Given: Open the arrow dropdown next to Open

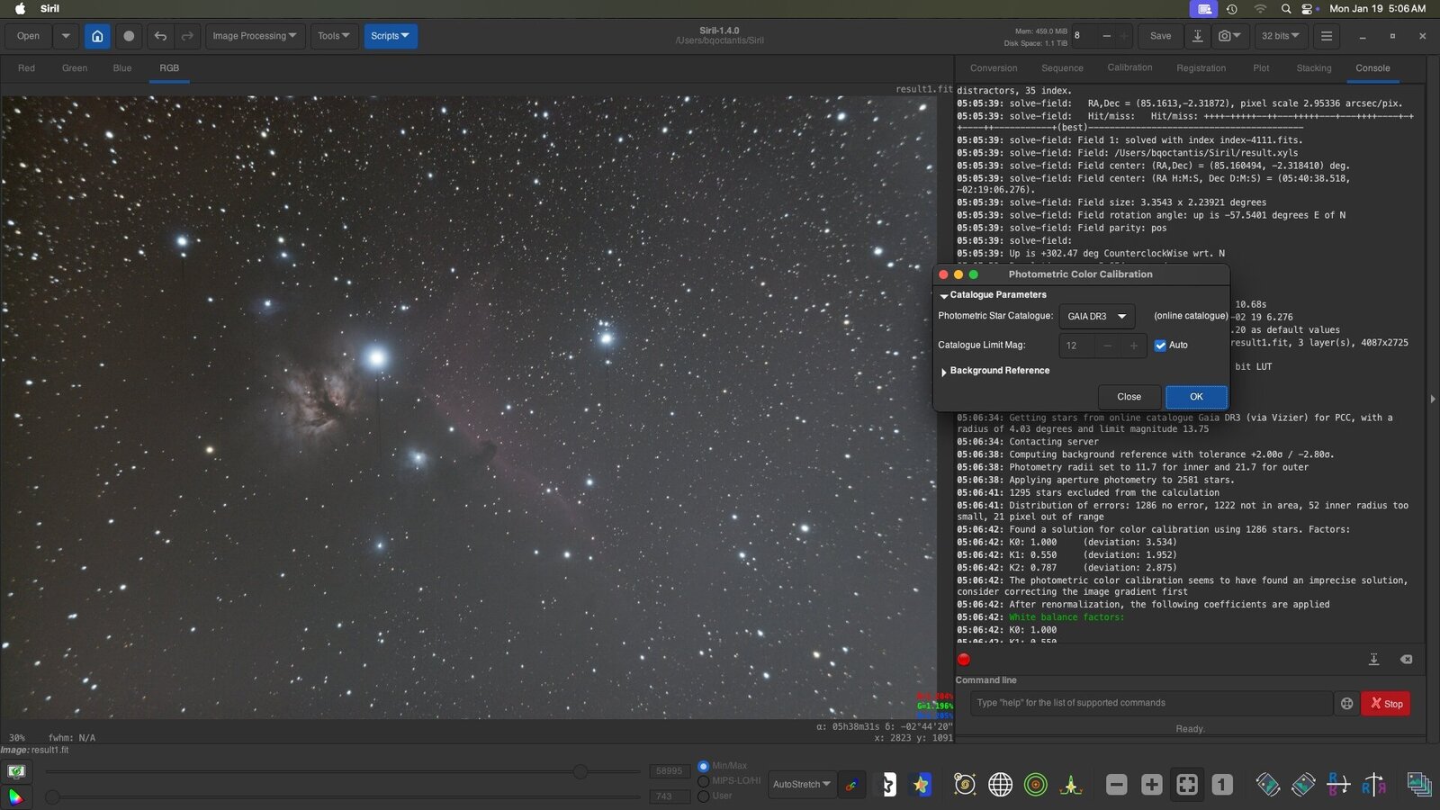Looking at the screenshot, I should coord(66,36).
